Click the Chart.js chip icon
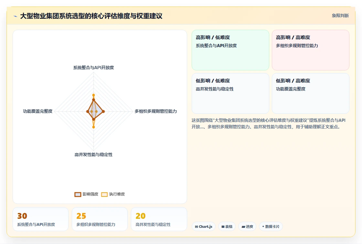The image size is (362, 244). pyautogui.click(x=197, y=227)
